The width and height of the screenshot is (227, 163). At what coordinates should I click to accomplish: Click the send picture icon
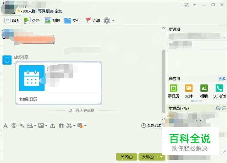pos(41,126)
